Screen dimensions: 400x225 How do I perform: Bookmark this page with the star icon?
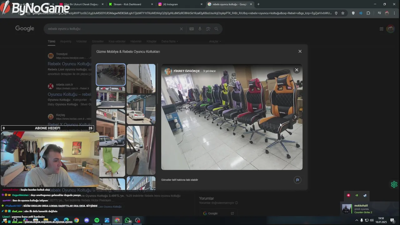pos(343,13)
